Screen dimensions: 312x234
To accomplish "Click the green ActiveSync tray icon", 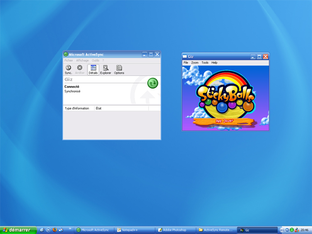I will tap(292, 230).
